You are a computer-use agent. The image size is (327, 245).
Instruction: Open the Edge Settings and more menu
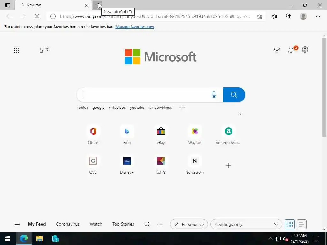click(x=318, y=16)
